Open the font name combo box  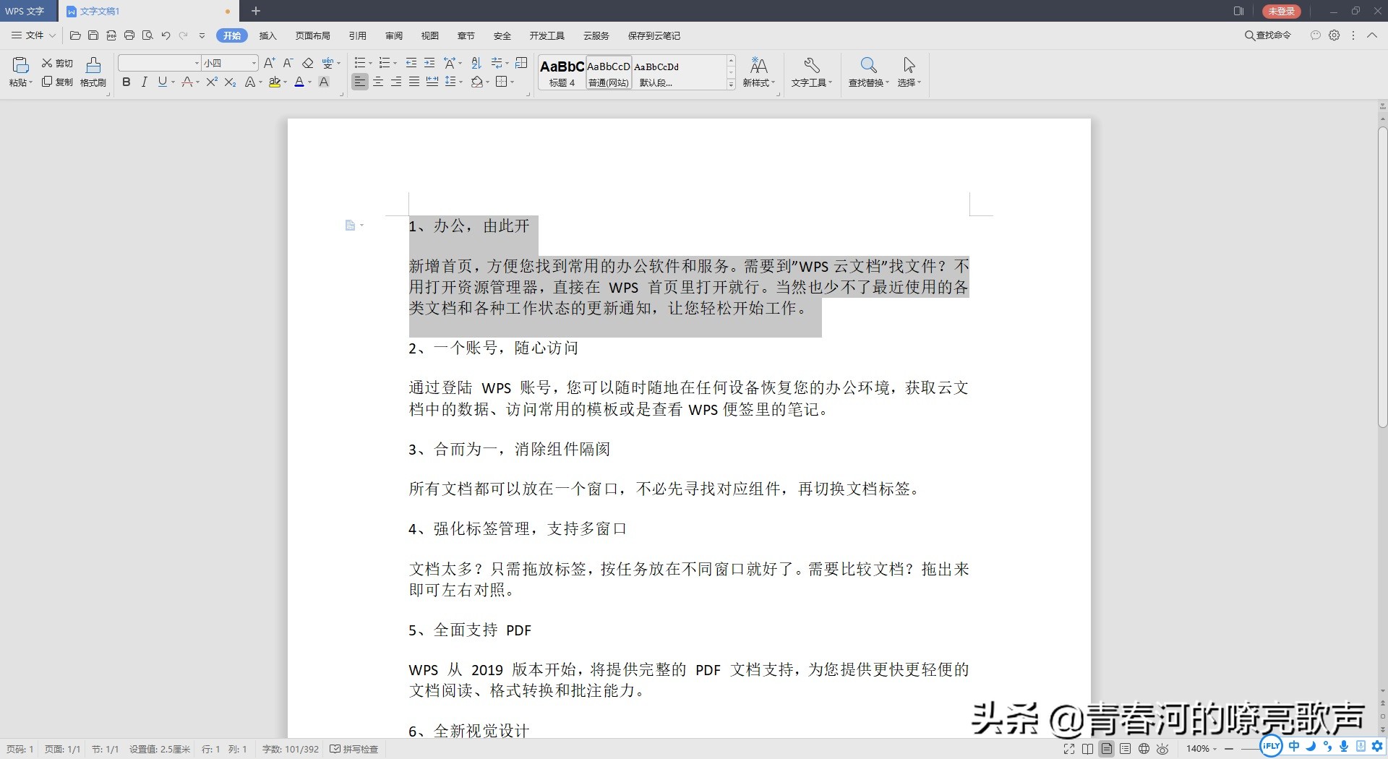tap(159, 63)
